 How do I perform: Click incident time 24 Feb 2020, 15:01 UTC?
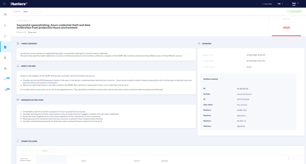click(256, 61)
